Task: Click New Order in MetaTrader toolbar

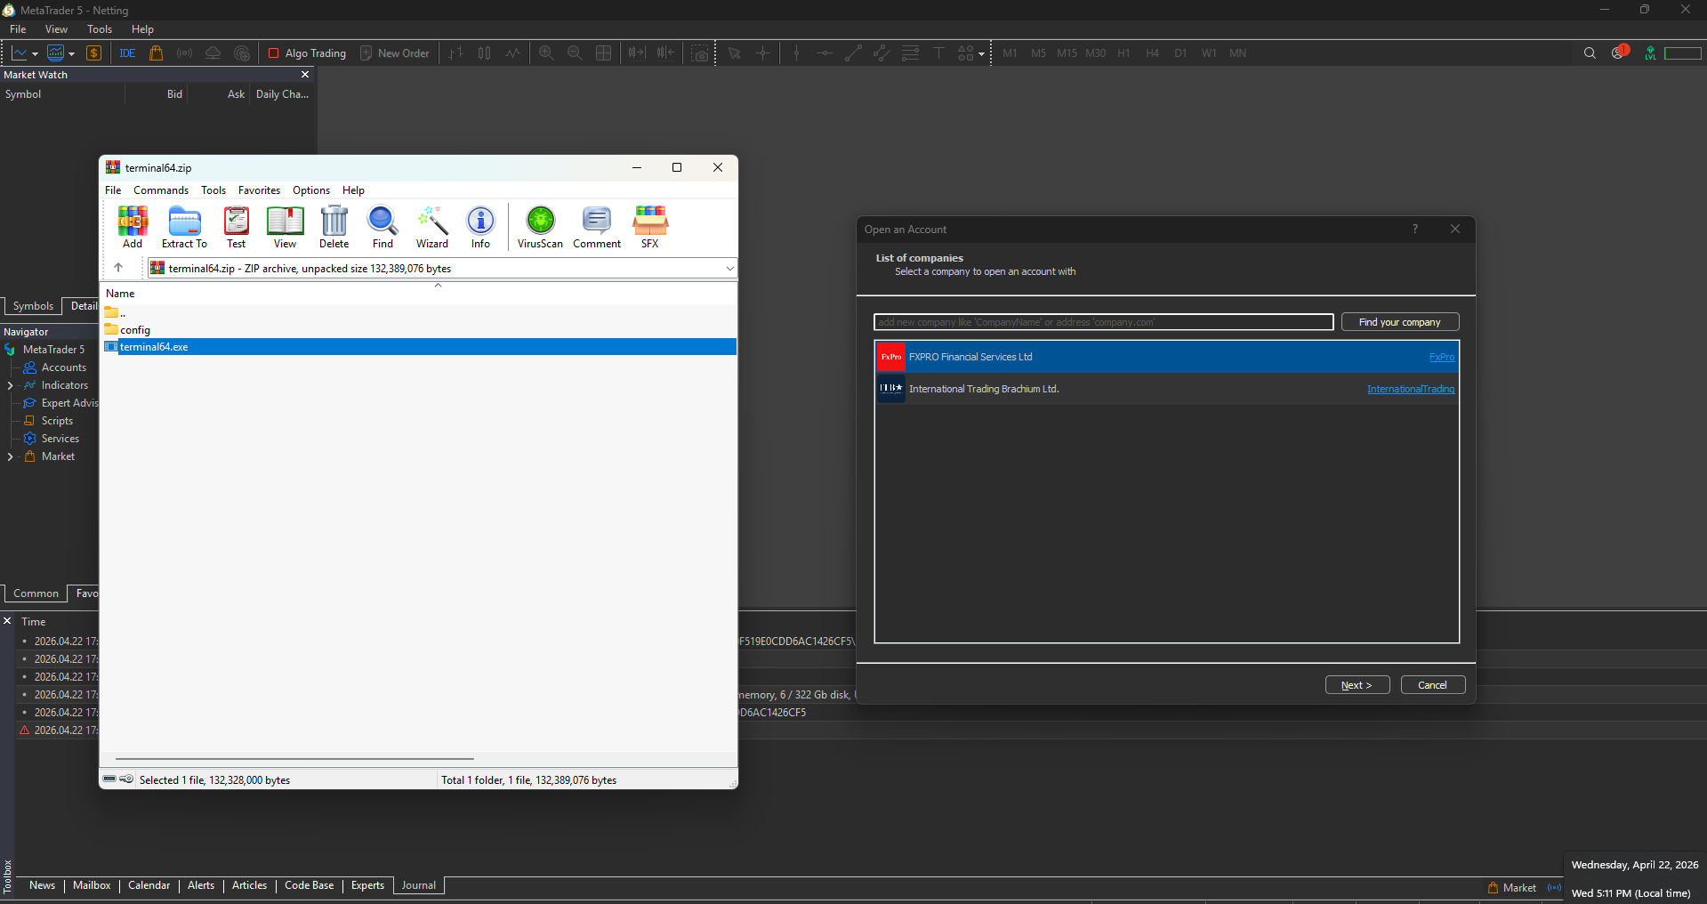Action: 394,53
